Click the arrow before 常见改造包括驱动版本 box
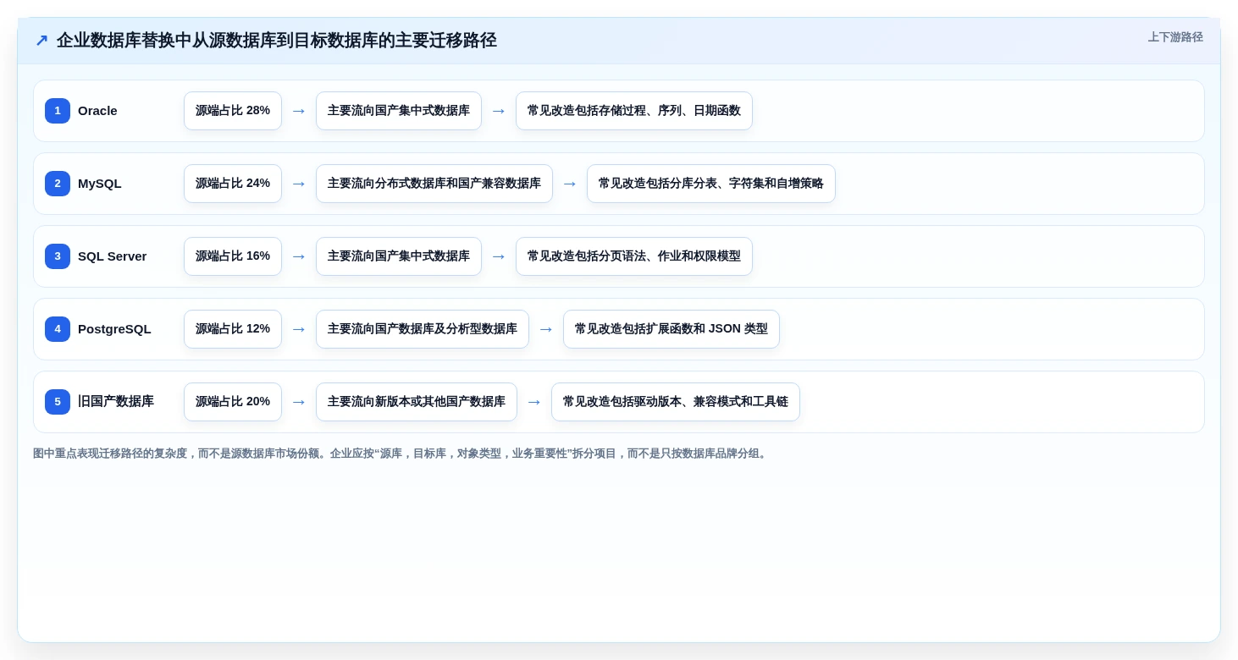The width and height of the screenshot is (1238, 660). coord(534,402)
